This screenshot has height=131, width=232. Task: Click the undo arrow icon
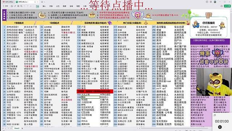tap(24, 6)
